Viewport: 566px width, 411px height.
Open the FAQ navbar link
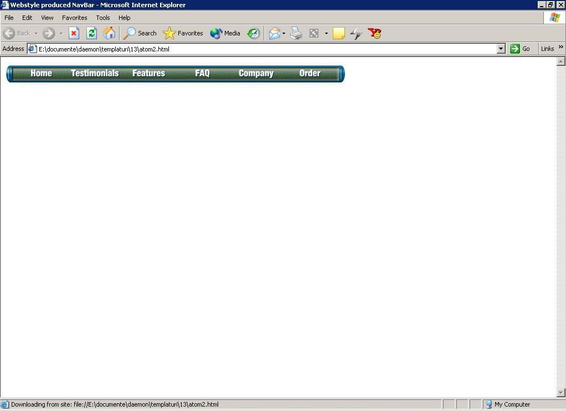pos(202,73)
